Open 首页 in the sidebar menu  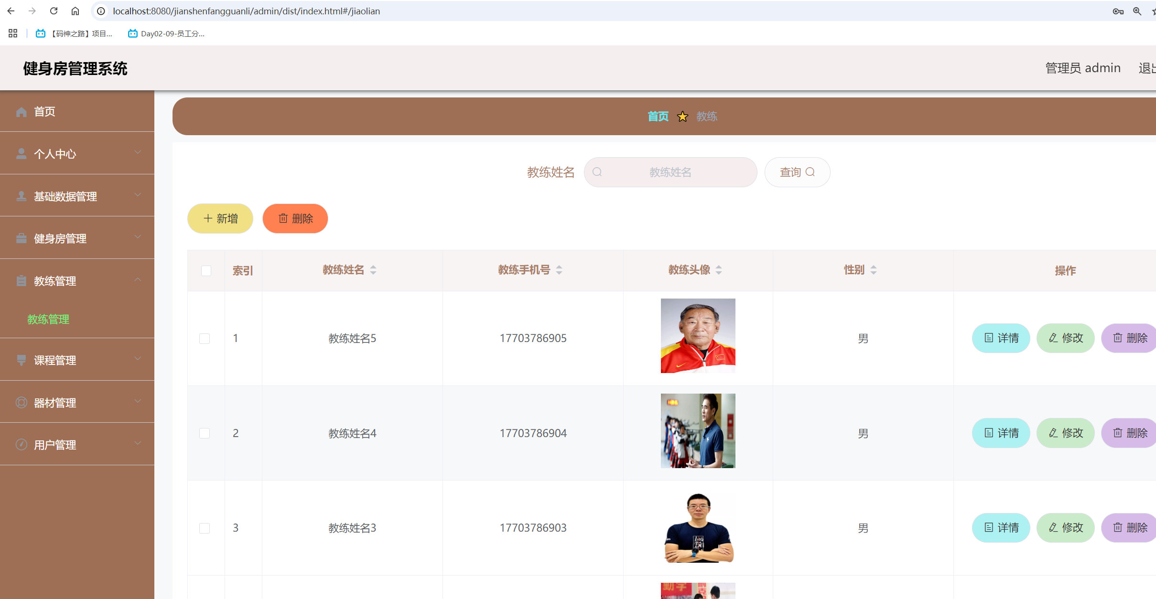77,111
